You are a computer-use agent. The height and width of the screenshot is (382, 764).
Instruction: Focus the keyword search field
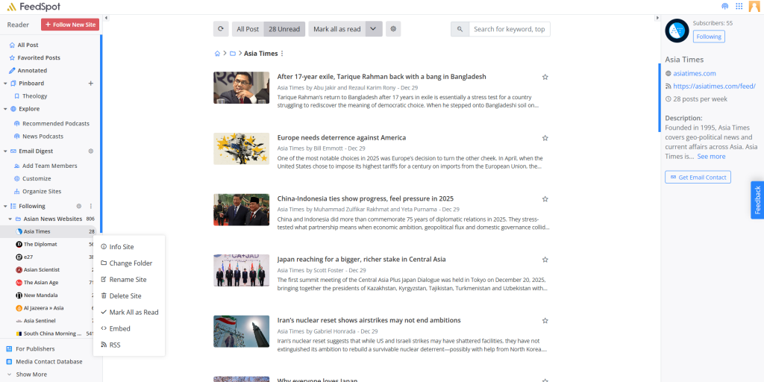pos(510,29)
